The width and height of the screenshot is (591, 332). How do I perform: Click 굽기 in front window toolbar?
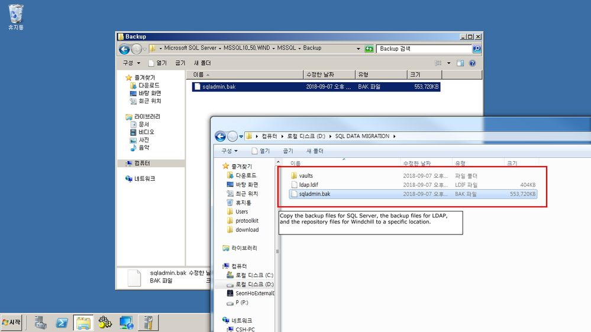(x=288, y=151)
